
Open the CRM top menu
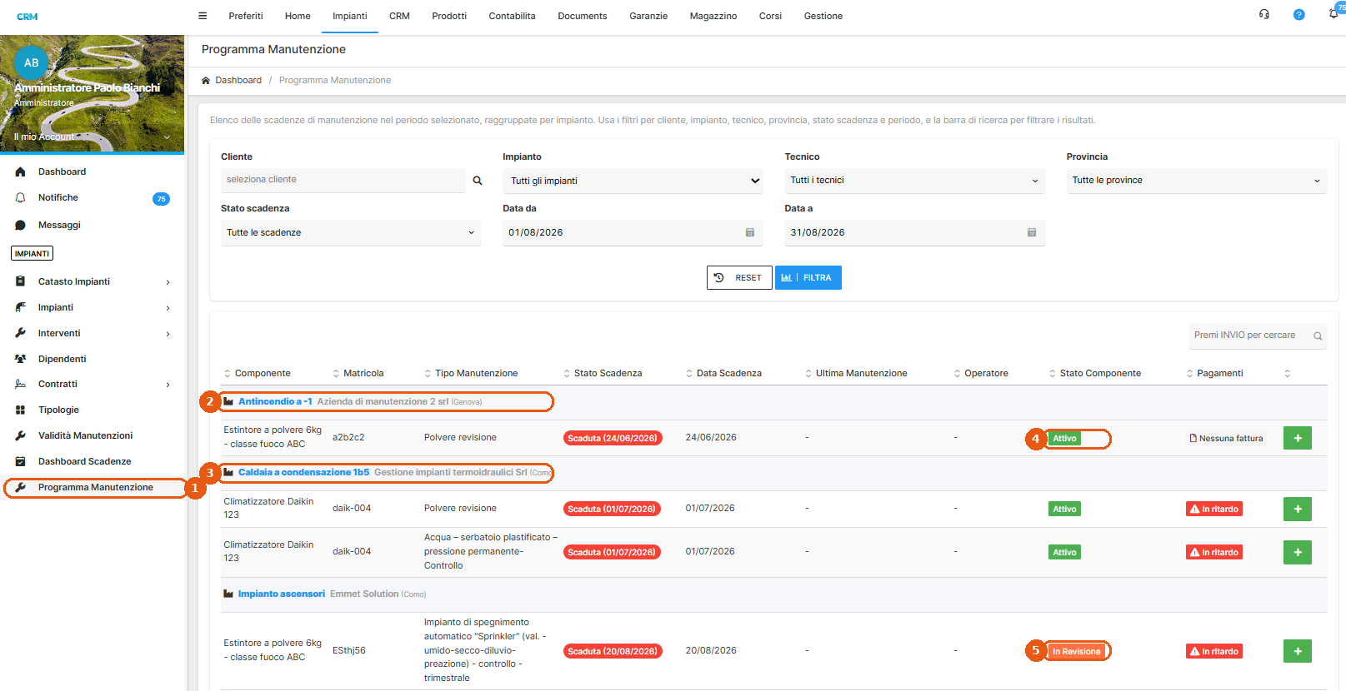click(x=399, y=16)
